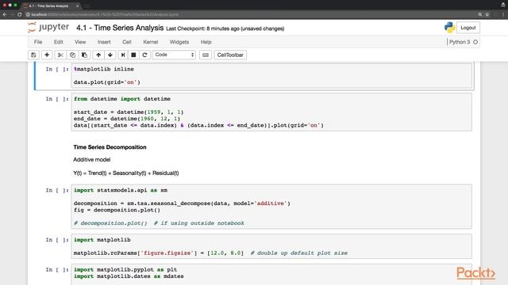Select the Time Series Decomposition heading
The height and width of the screenshot is (285, 508).
pyautogui.click(x=110, y=147)
